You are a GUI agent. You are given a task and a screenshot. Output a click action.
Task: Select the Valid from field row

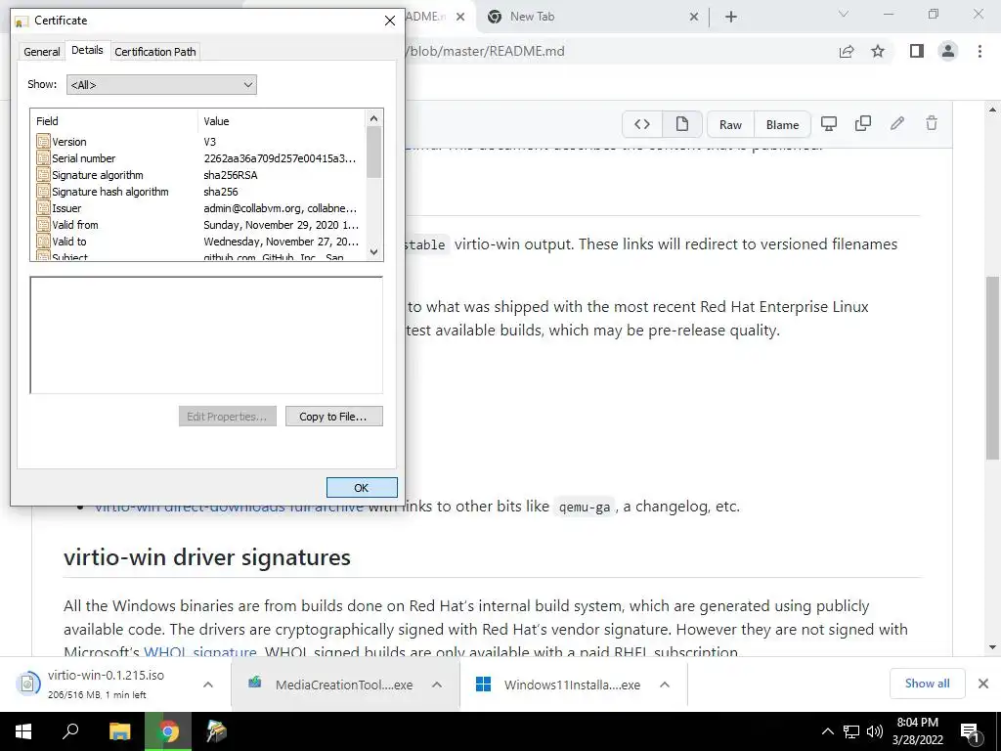pos(199,225)
